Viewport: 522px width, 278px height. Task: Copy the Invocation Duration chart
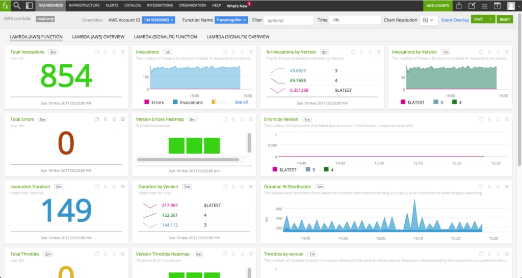click(x=97, y=187)
